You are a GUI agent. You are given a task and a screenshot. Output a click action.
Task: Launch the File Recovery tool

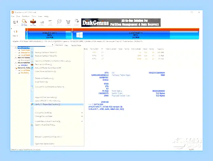(33, 23)
